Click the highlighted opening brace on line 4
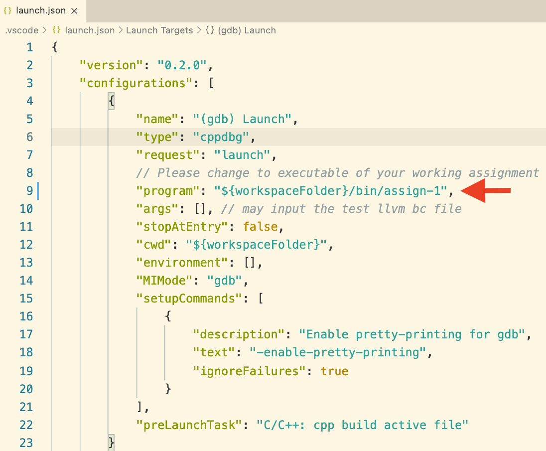The width and height of the screenshot is (546, 451). 112,101
